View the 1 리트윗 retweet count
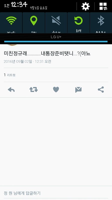The width and height of the screenshot is (112, 200). 10,75
